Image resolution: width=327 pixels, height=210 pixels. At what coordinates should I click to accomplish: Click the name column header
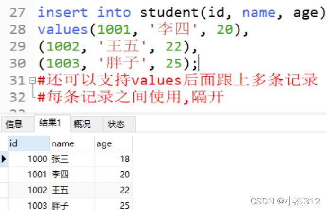pos(72,143)
